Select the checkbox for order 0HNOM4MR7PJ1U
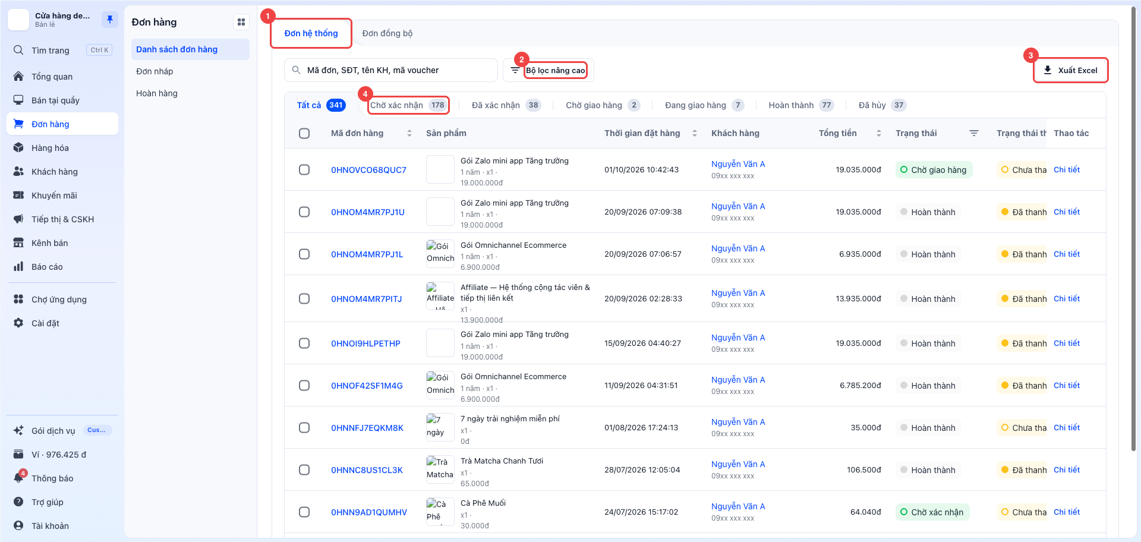Screen dimensions: 1141x542 tap(304, 212)
